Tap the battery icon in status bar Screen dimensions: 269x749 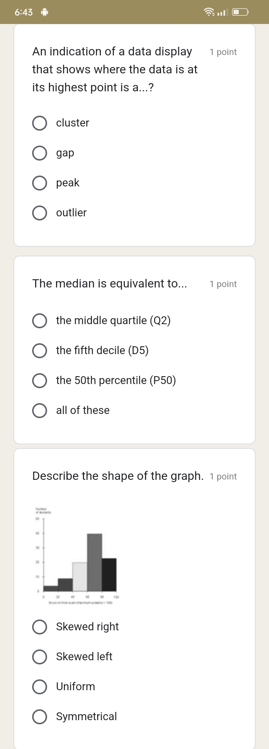(240, 12)
